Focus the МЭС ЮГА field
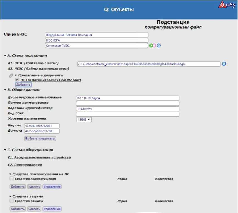Image resolution: width=238 pixels, height=213 pixels. click(x=97, y=40)
